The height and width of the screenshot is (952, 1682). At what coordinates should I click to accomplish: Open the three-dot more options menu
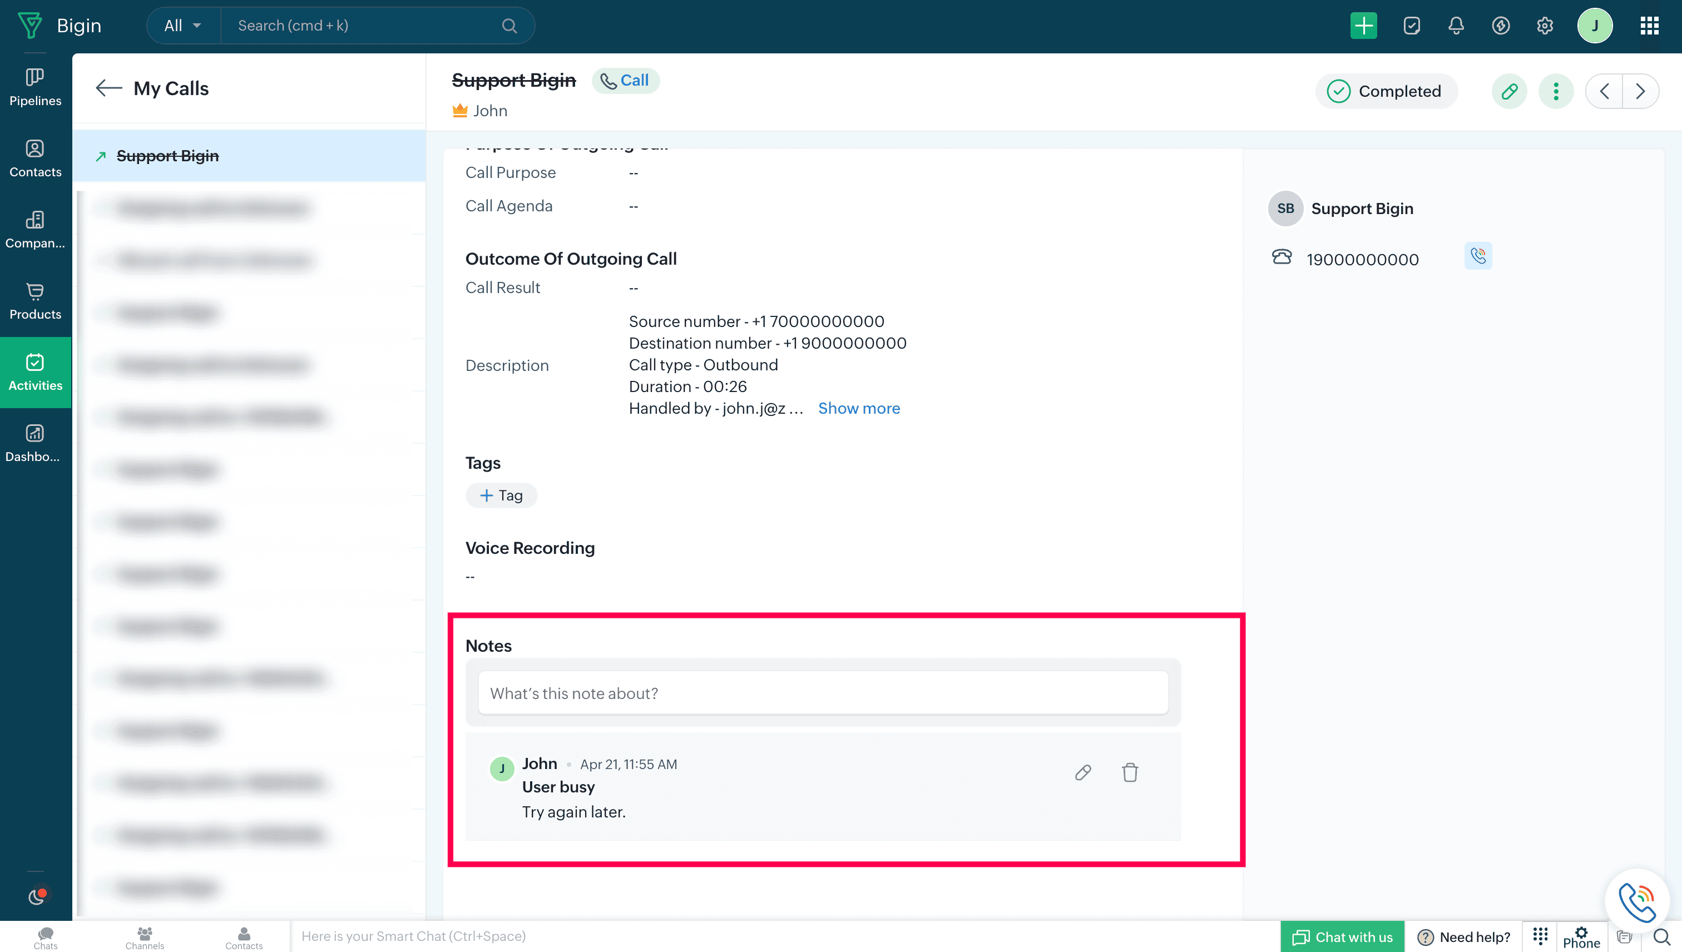click(1556, 91)
